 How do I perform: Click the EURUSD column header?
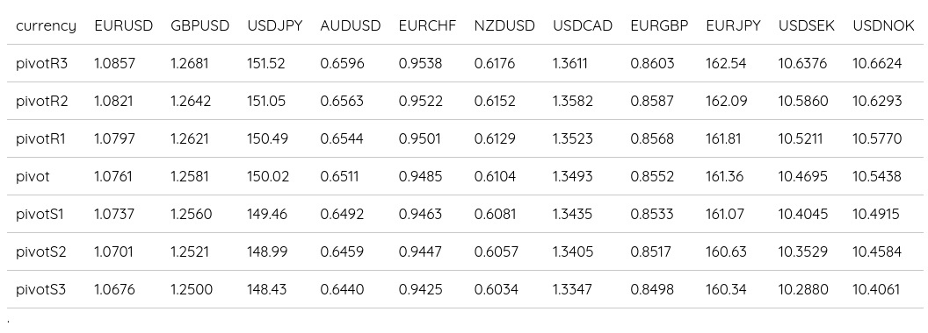coord(124,26)
